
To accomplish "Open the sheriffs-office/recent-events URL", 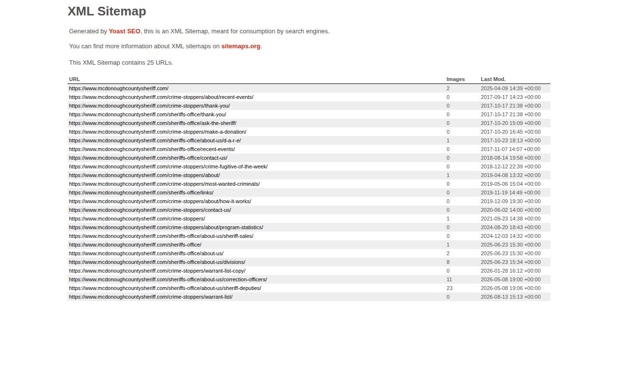I will (x=152, y=149).
